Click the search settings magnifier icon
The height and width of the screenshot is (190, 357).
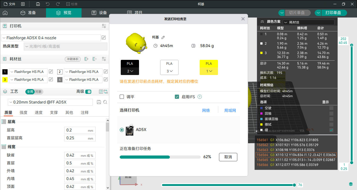point(105,102)
